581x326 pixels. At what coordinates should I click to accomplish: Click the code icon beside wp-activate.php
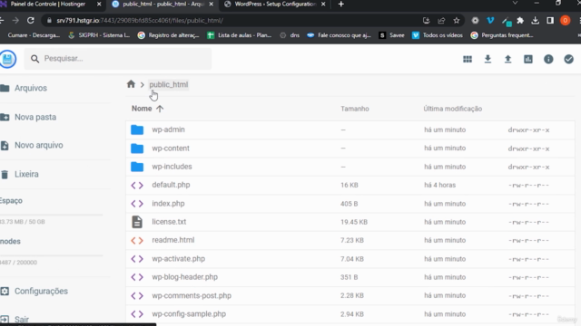[x=137, y=259]
